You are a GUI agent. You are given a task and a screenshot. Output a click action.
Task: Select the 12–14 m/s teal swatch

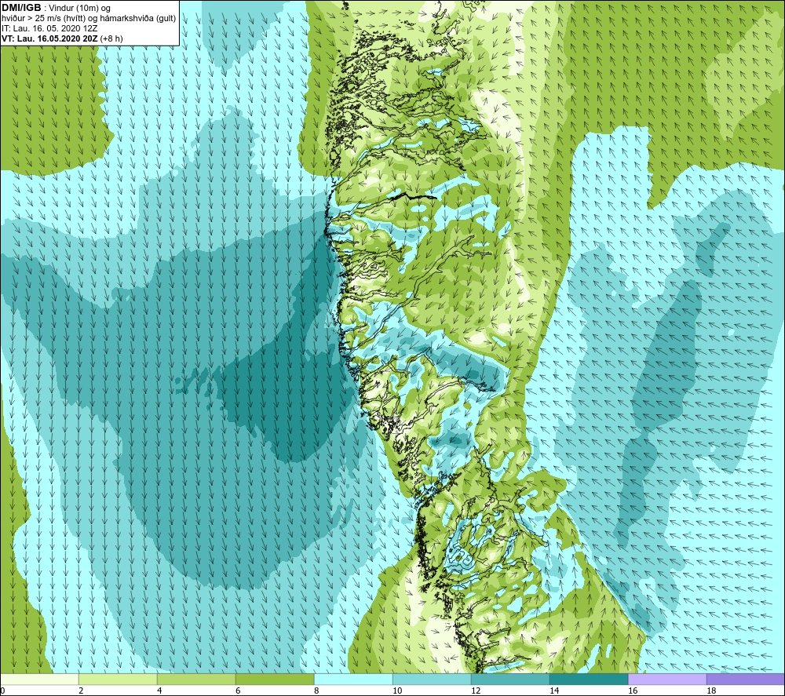tap(510, 679)
